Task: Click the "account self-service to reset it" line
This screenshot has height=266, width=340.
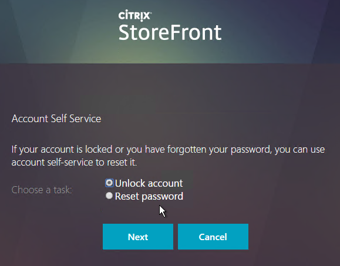Action: pyautogui.click(x=74, y=163)
